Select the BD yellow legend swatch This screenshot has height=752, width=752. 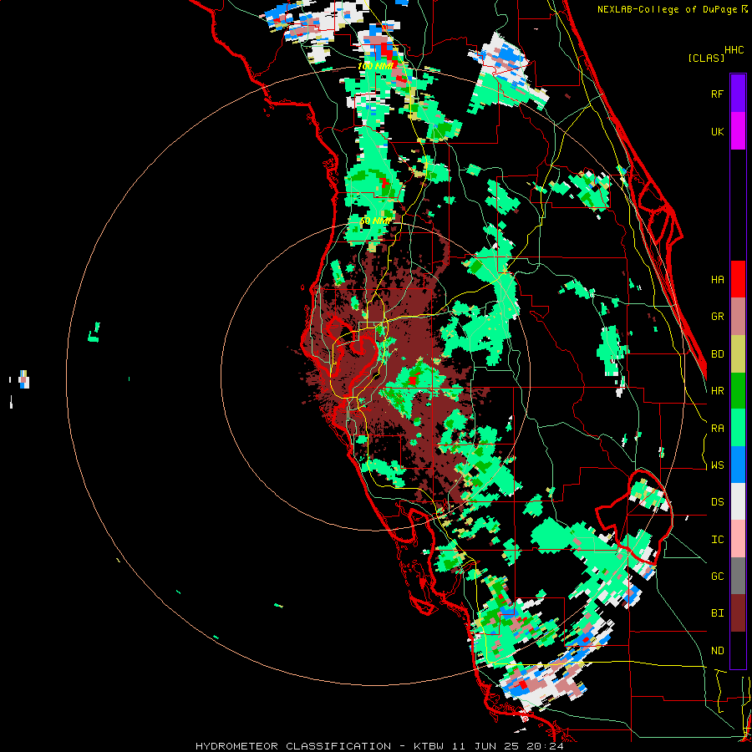tap(738, 353)
